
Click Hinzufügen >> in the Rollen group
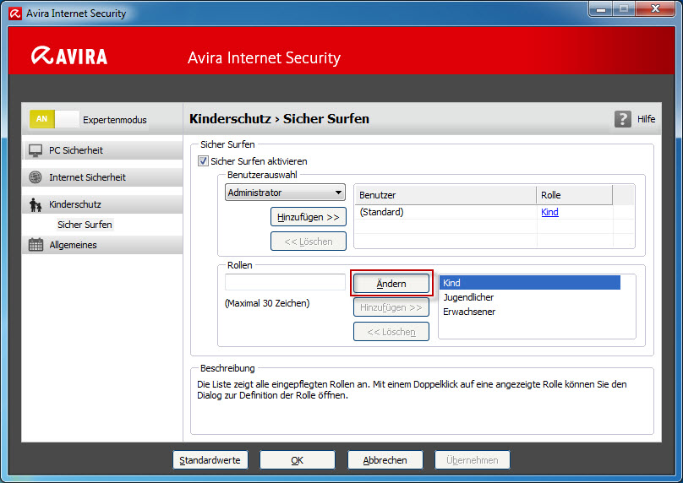(391, 307)
